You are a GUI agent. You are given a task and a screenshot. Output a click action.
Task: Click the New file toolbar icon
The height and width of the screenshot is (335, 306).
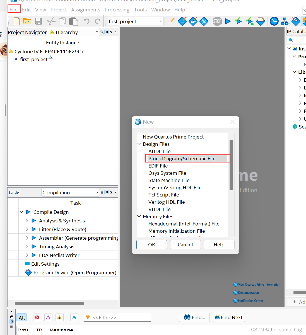[x=17, y=21]
